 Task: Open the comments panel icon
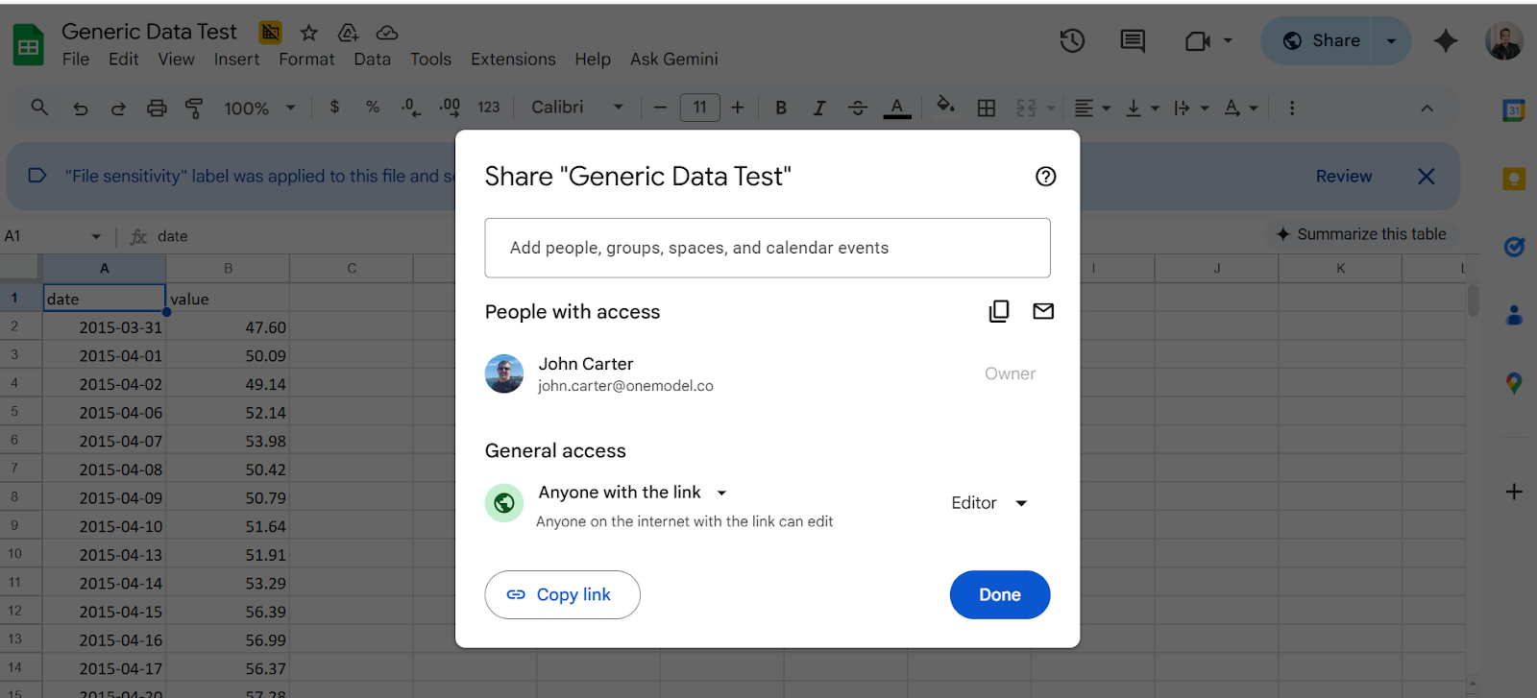[1133, 40]
